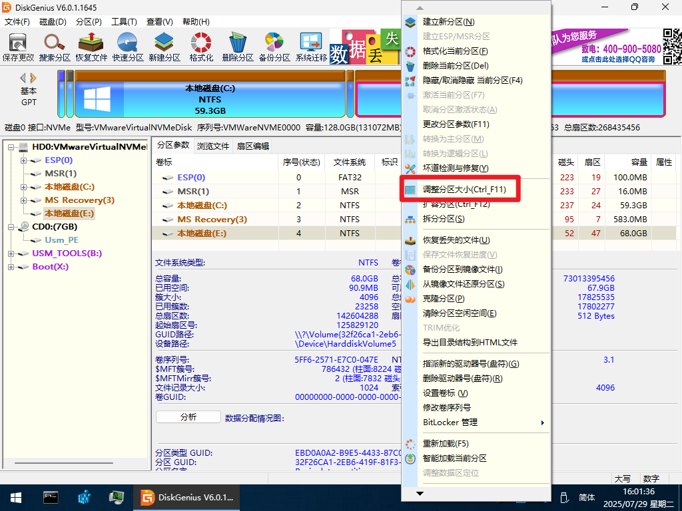Click the 文件系统 column header
This screenshot has width=682, height=511.
tap(350, 162)
